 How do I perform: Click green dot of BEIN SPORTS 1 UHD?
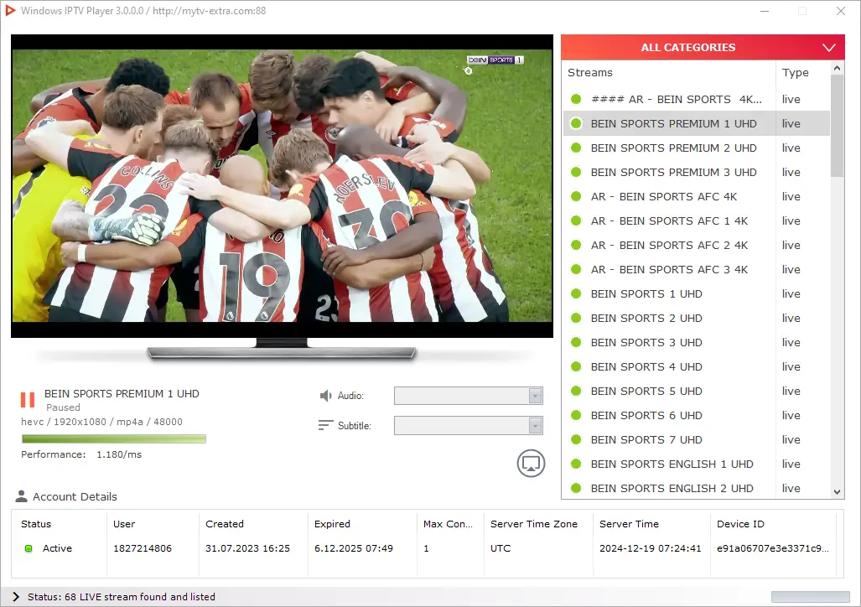(576, 293)
